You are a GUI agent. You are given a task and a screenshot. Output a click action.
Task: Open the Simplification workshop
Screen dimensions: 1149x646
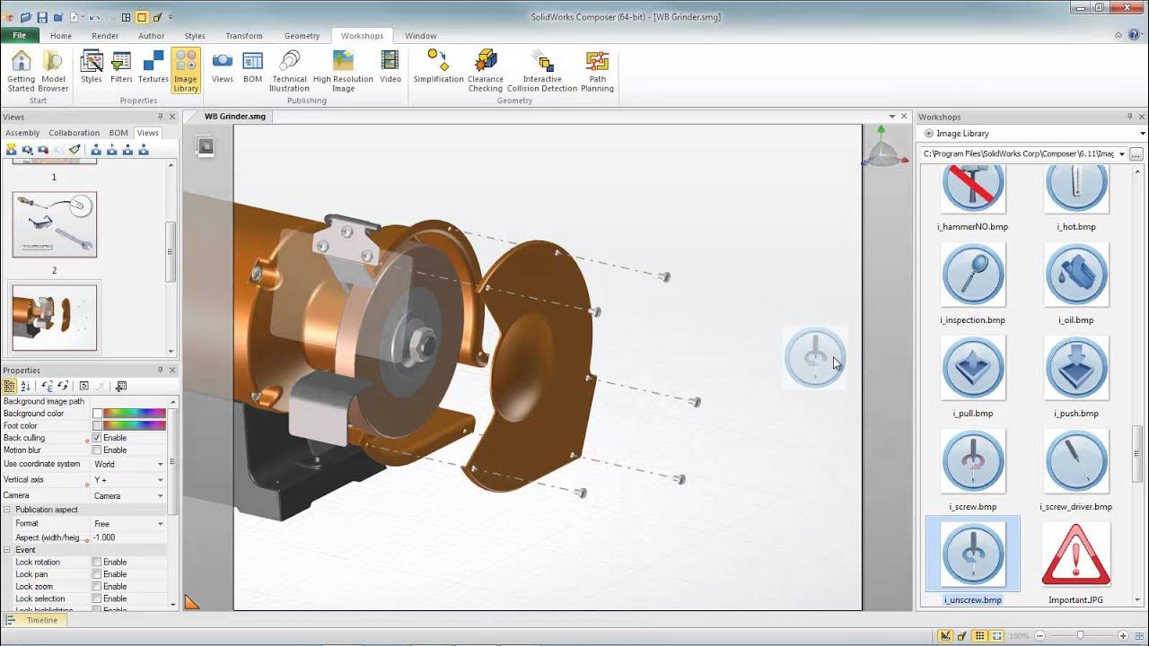tap(438, 67)
